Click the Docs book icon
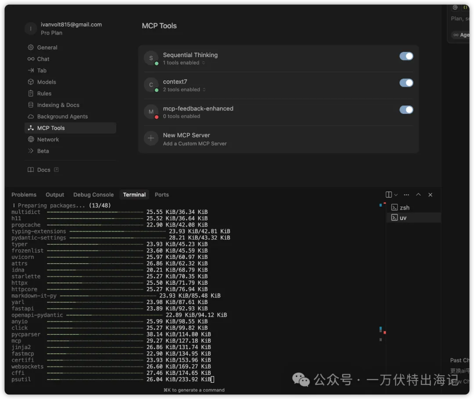The image size is (474, 399). click(x=31, y=170)
